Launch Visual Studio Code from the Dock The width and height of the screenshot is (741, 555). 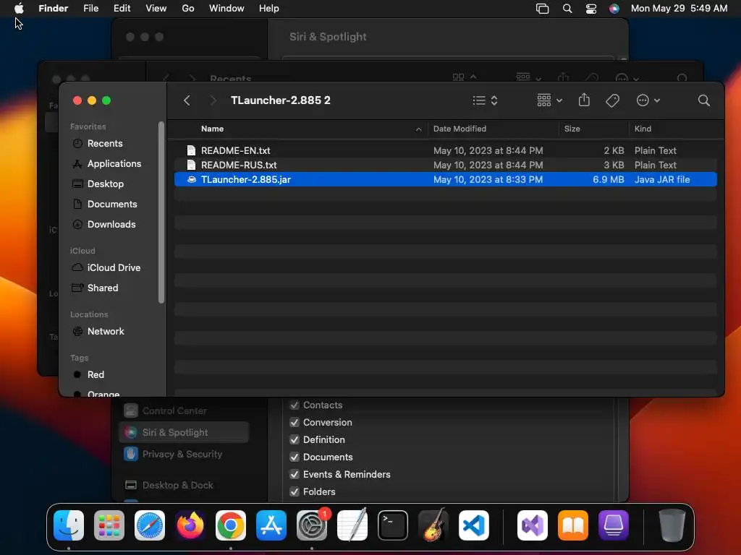(x=474, y=525)
